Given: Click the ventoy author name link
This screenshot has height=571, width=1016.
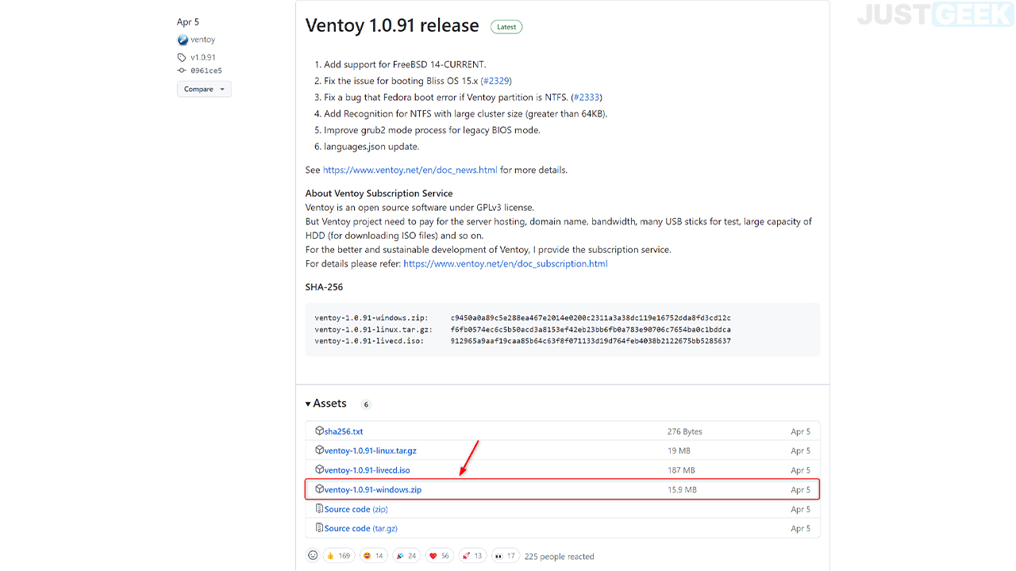Looking at the screenshot, I should [202, 40].
